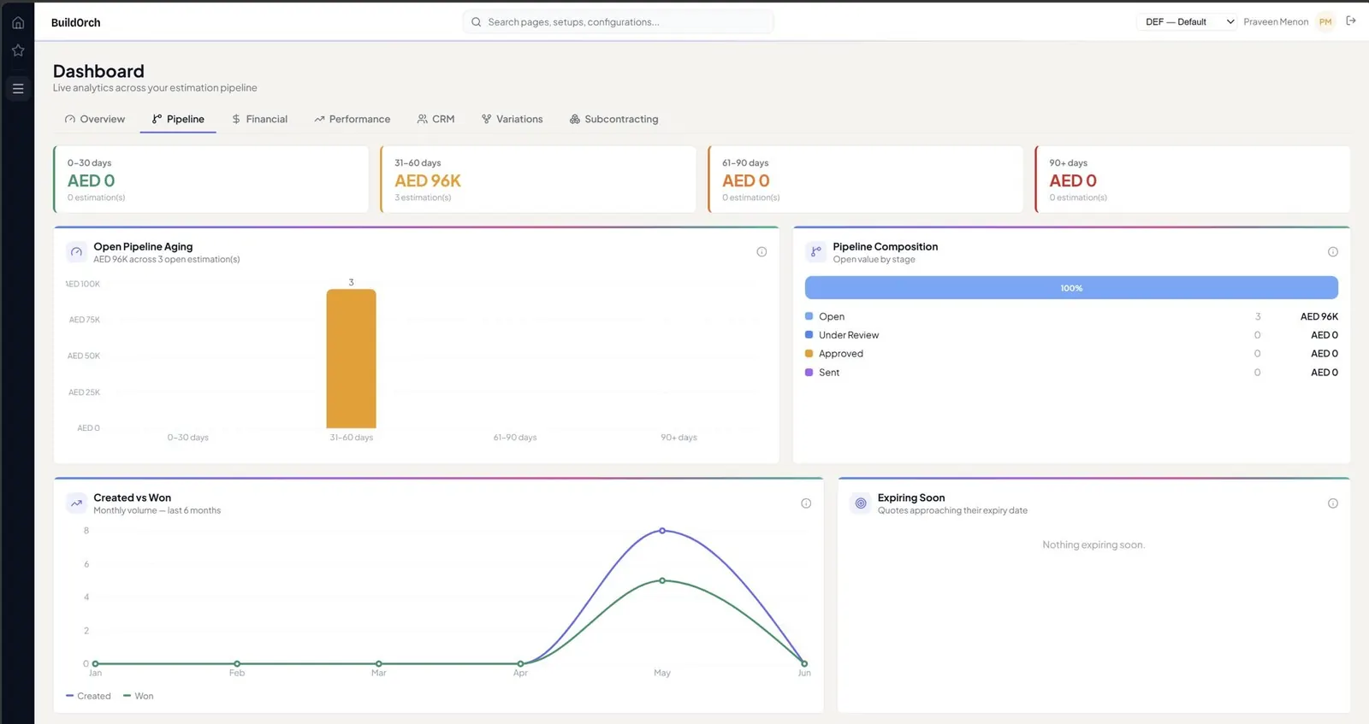The image size is (1369, 724).
Task: Click the gauge icon beside Open Pipeline Aging
Action: (x=76, y=252)
